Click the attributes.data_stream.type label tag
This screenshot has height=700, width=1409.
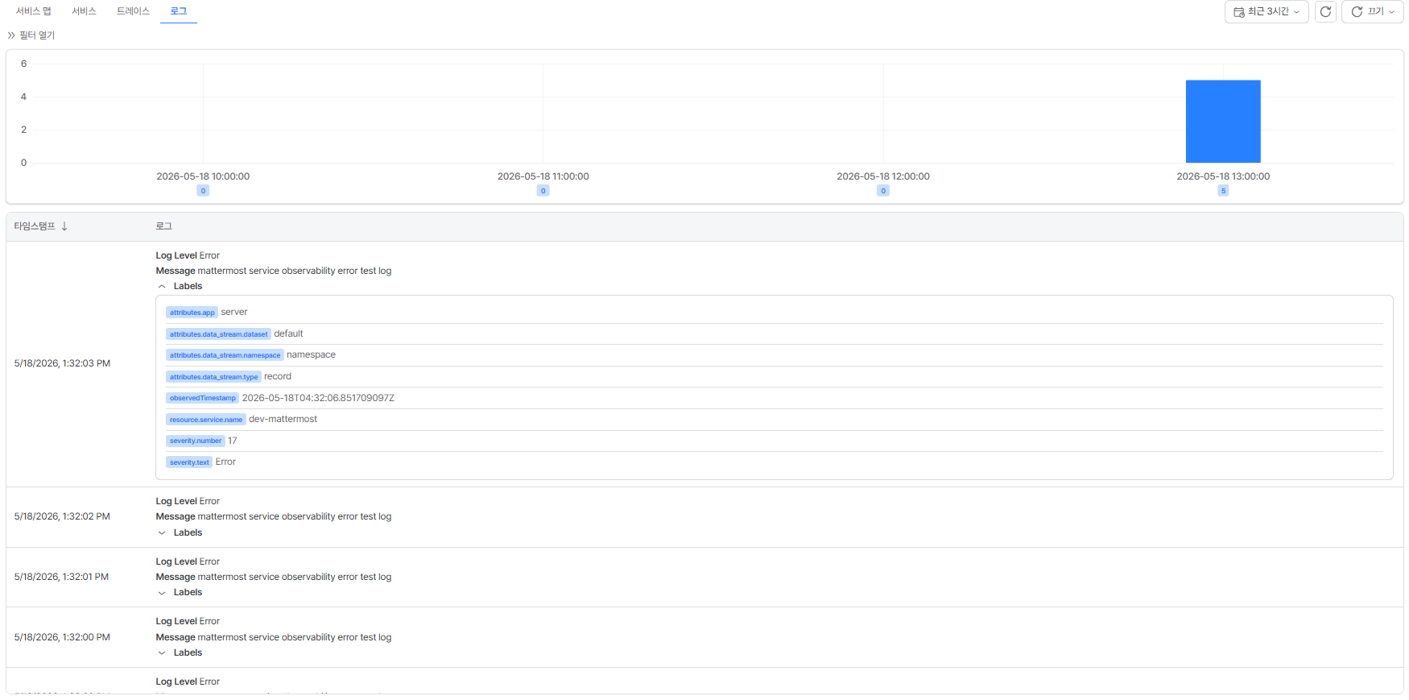(x=213, y=377)
